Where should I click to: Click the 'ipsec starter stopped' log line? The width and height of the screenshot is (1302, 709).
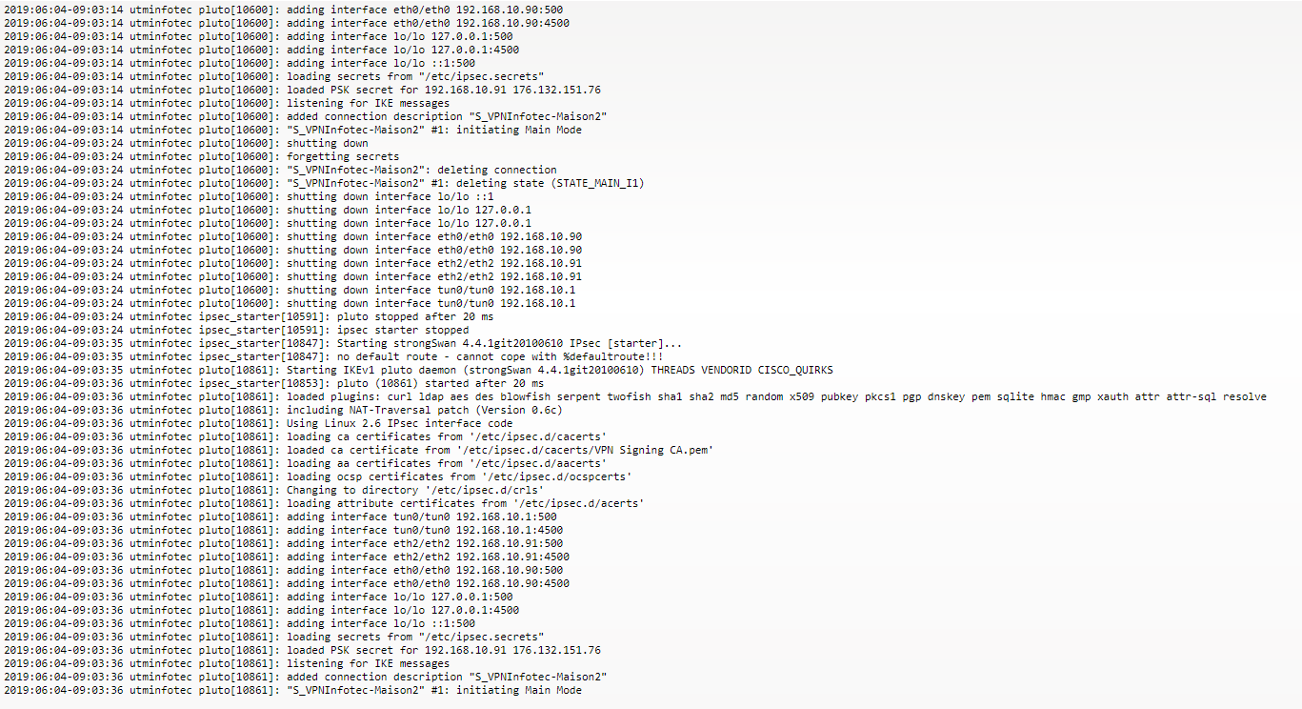236,330
